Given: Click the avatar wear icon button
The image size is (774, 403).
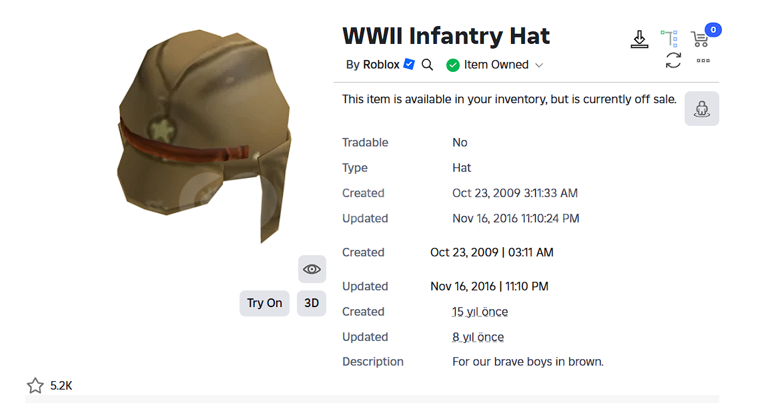Looking at the screenshot, I should (x=701, y=109).
